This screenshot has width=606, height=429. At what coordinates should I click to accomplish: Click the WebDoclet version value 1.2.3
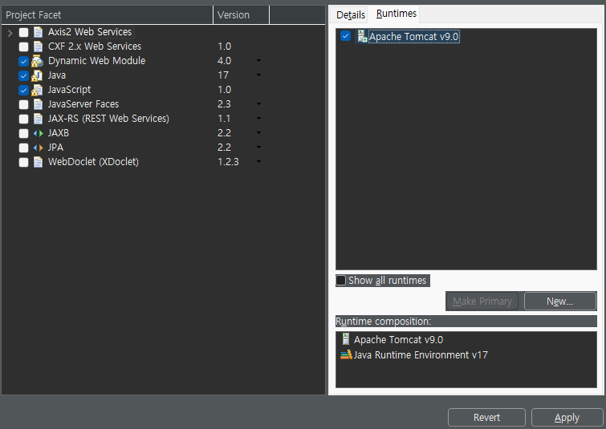pyautogui.click(x=228, y=161)
